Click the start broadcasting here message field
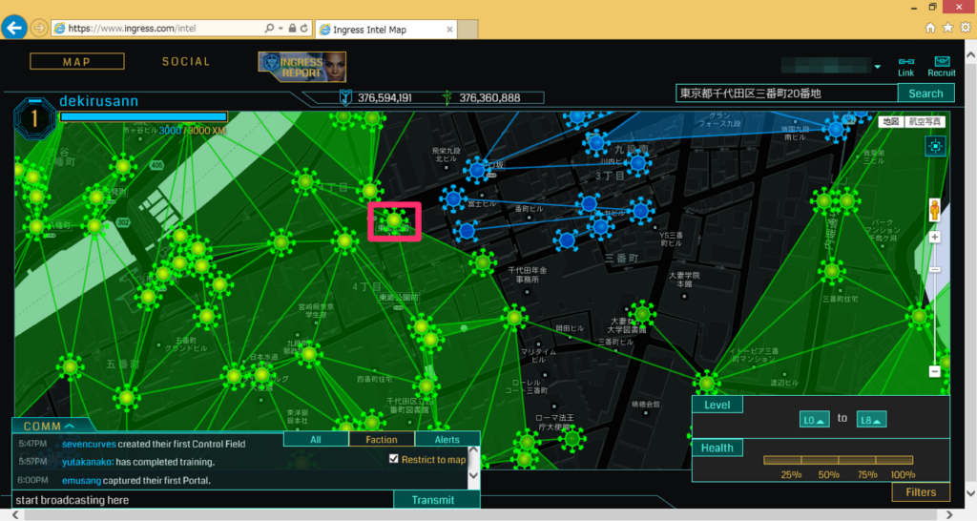The image size is (977, 521). point(202,500)
